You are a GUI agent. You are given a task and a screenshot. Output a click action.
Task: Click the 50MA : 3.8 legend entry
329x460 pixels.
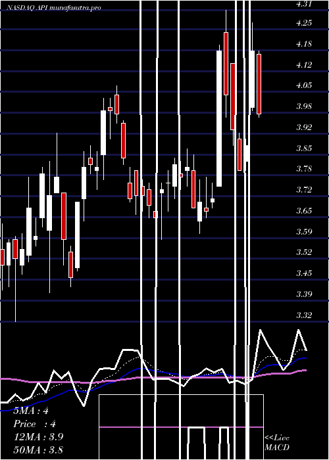[x=38, y=449]
